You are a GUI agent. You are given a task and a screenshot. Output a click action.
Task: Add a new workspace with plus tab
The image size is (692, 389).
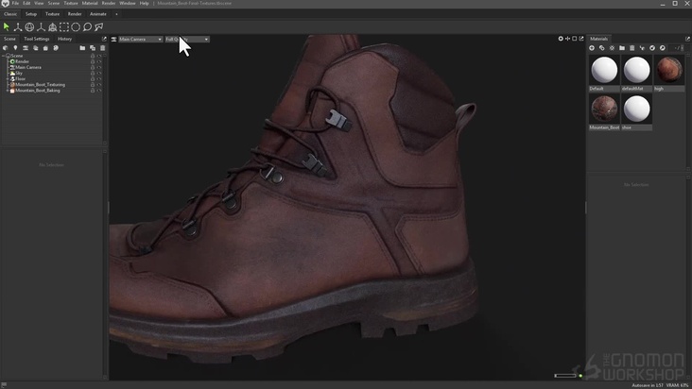coord(116,14)
